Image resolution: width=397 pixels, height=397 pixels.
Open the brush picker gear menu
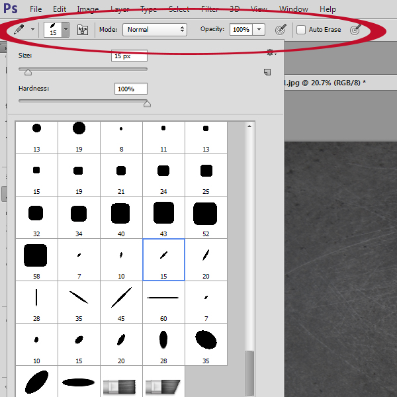click(269, 52)
